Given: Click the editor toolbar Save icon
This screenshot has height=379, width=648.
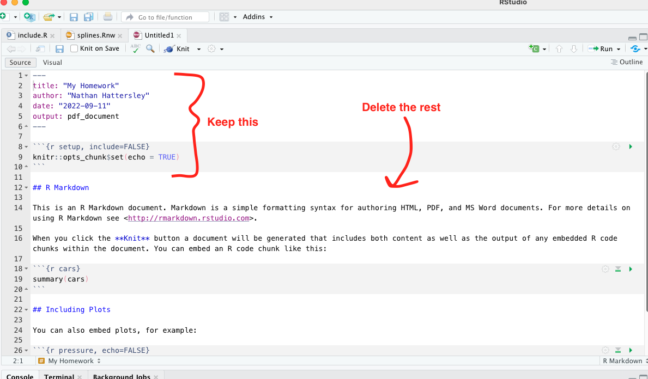Looking at the screenshot, I should (59, 49).
